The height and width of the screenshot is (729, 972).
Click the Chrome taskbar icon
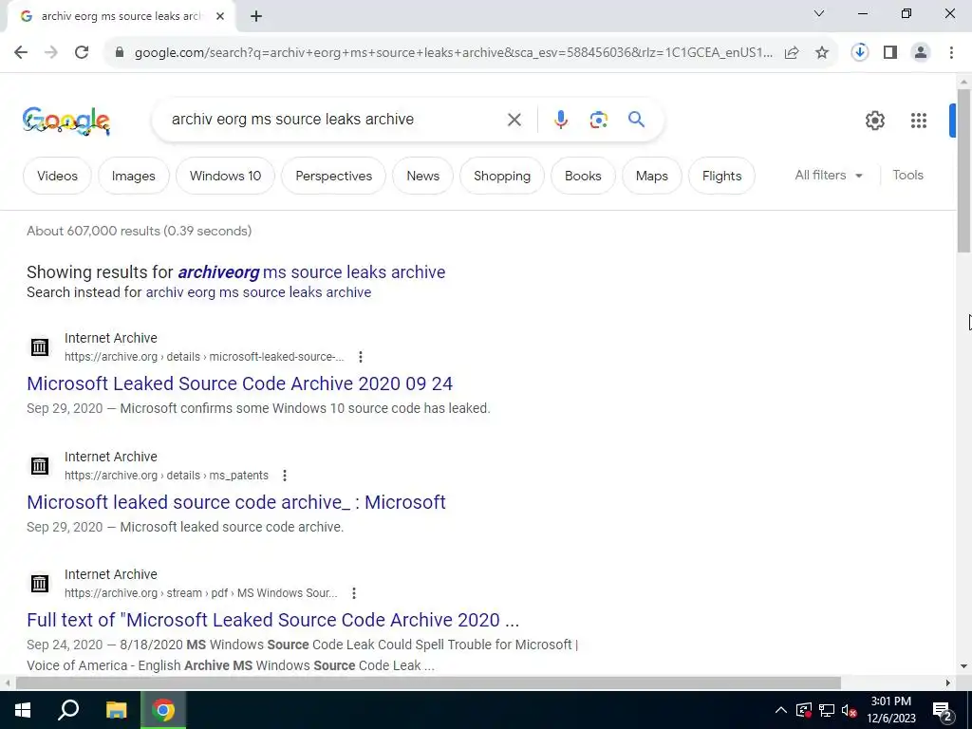(x=163, y=710)
